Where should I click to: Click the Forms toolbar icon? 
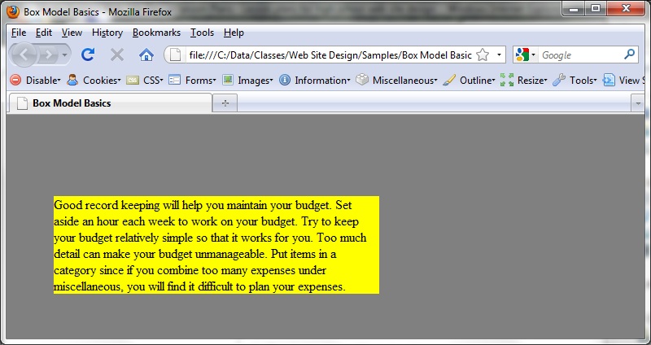[x=174, y=80]
